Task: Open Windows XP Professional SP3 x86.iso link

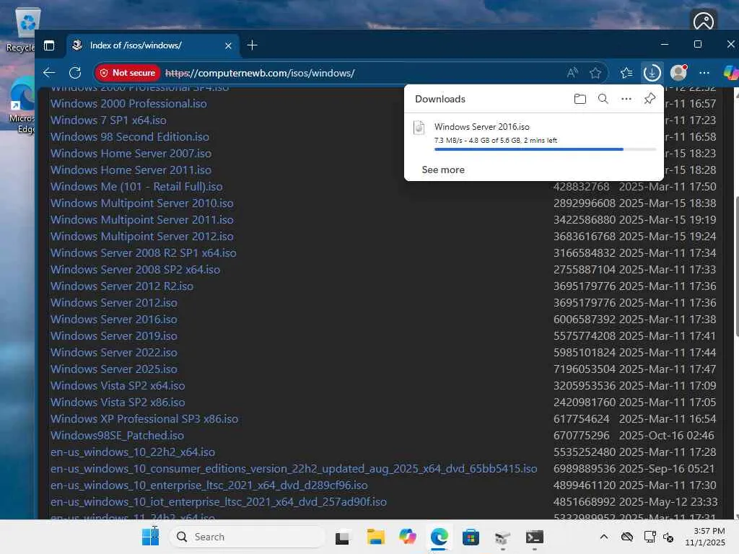Action: 144,419
